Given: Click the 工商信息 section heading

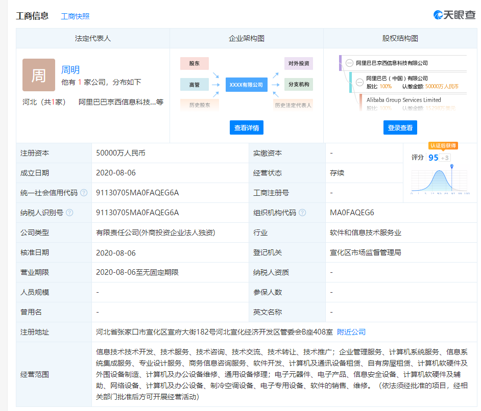Looking at the screenshot, I should (32, 16).
